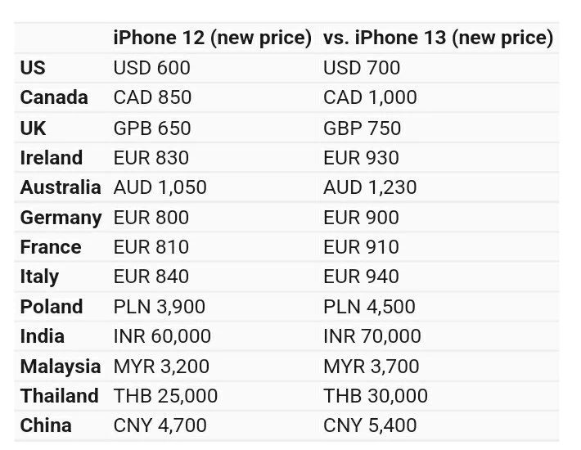This screenshot has height=450, width=581.
Task: Select the THB 25,000 cell
Action: [x=165, y=396]
